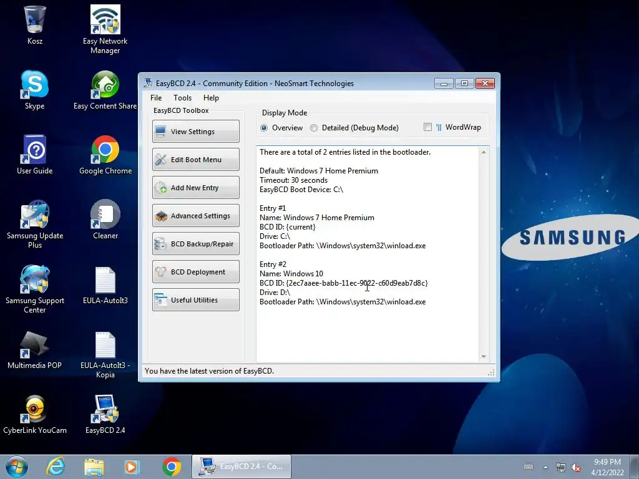Enable the WordWrap checkbox
The height and width of the screenshot is (479, 639).
(427, 127)
